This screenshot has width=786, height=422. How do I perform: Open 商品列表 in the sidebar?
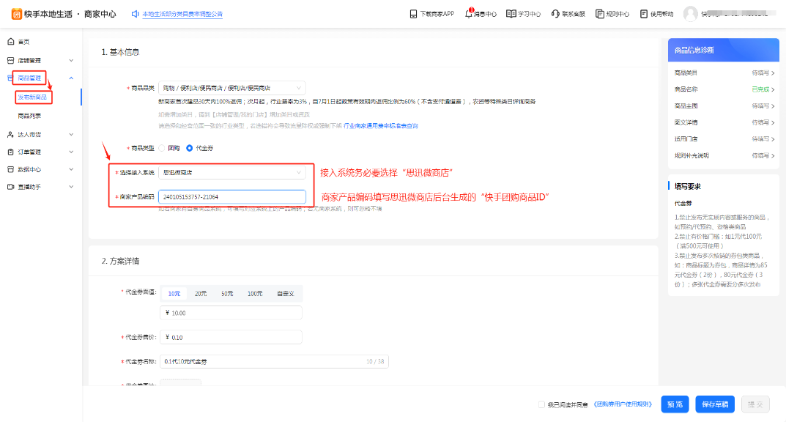pos(29,116)
